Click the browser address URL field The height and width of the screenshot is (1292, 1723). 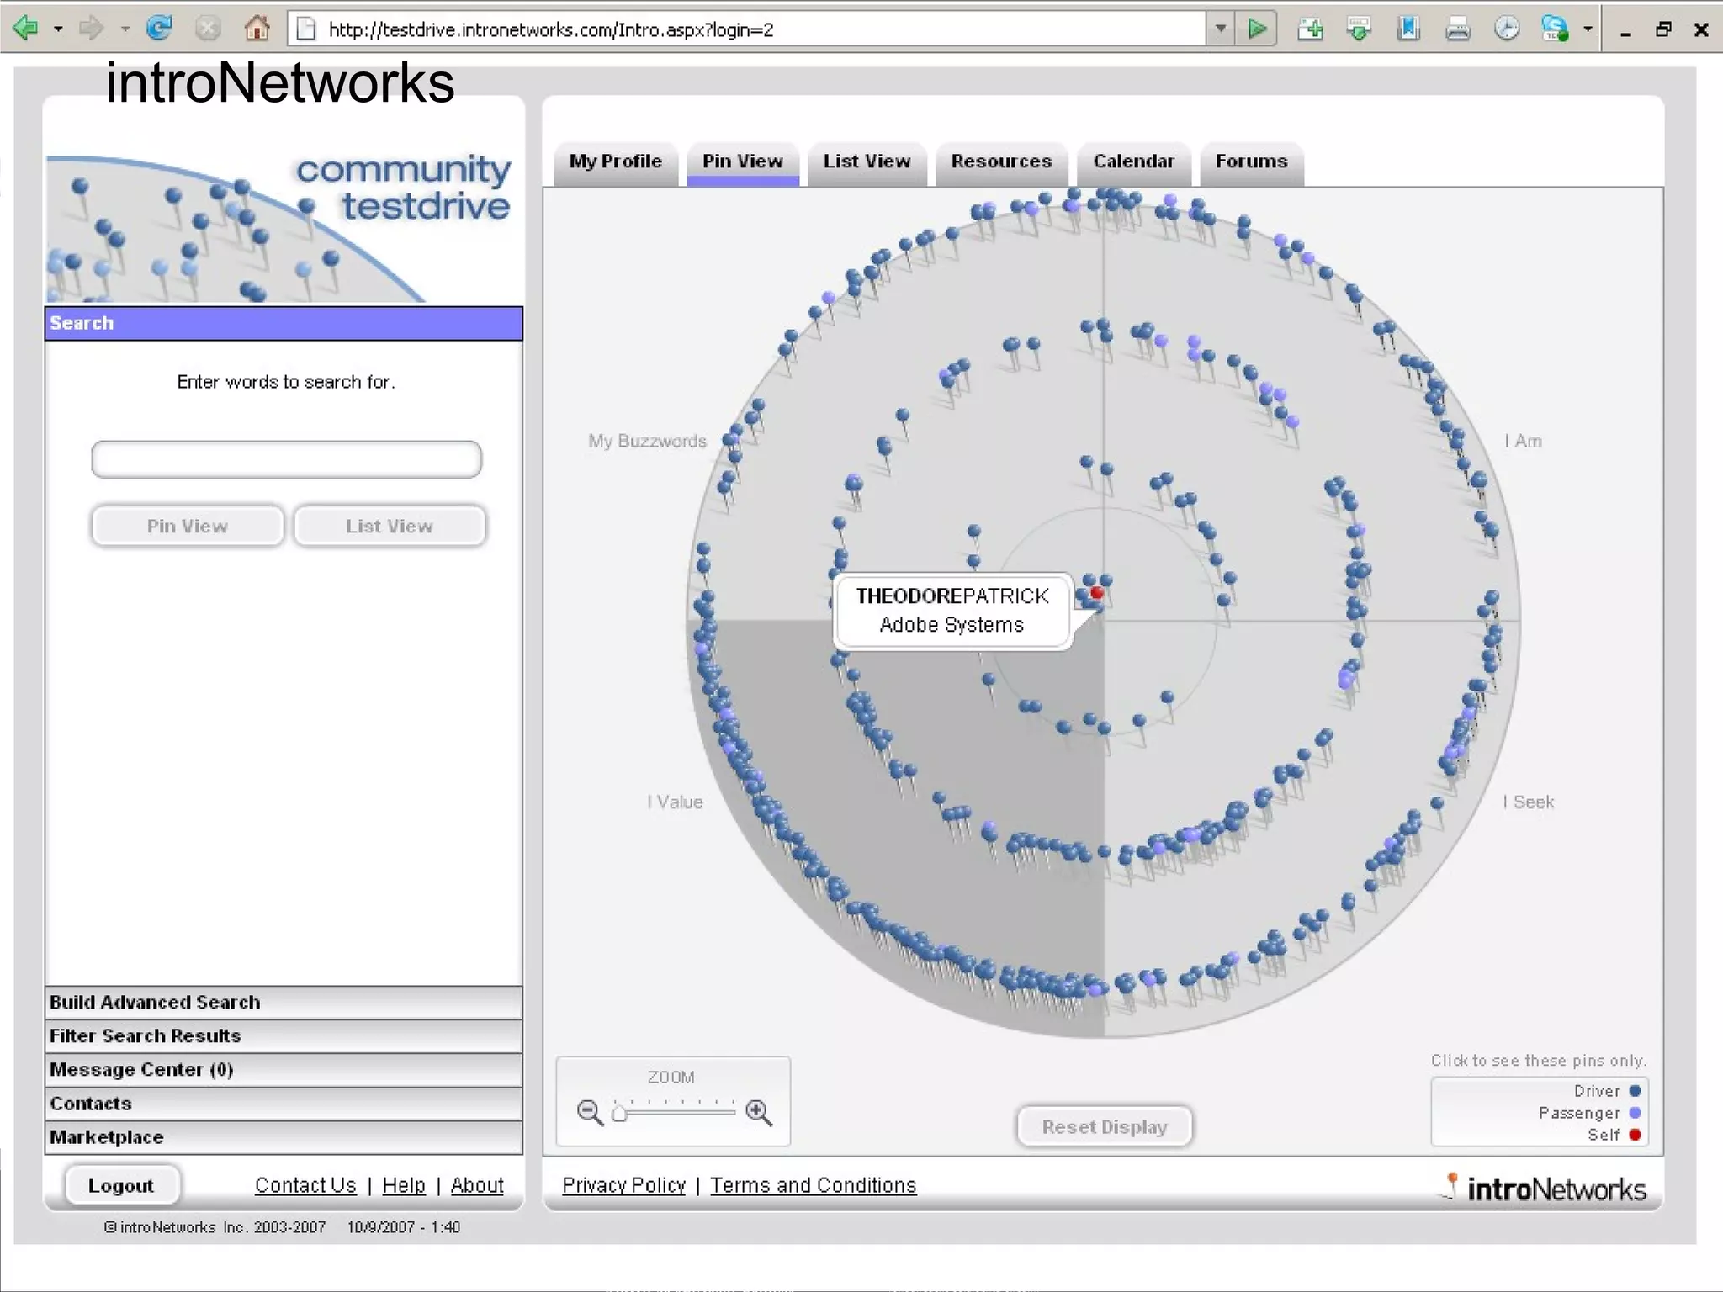tap(749, 29)
